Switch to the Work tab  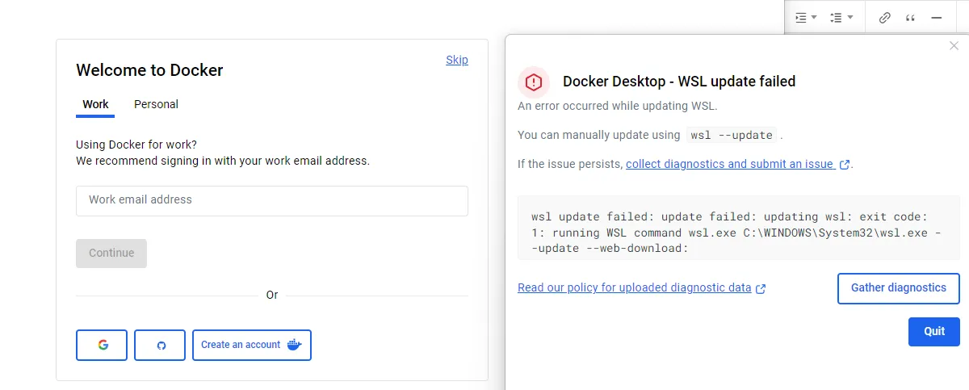point(95,104)
